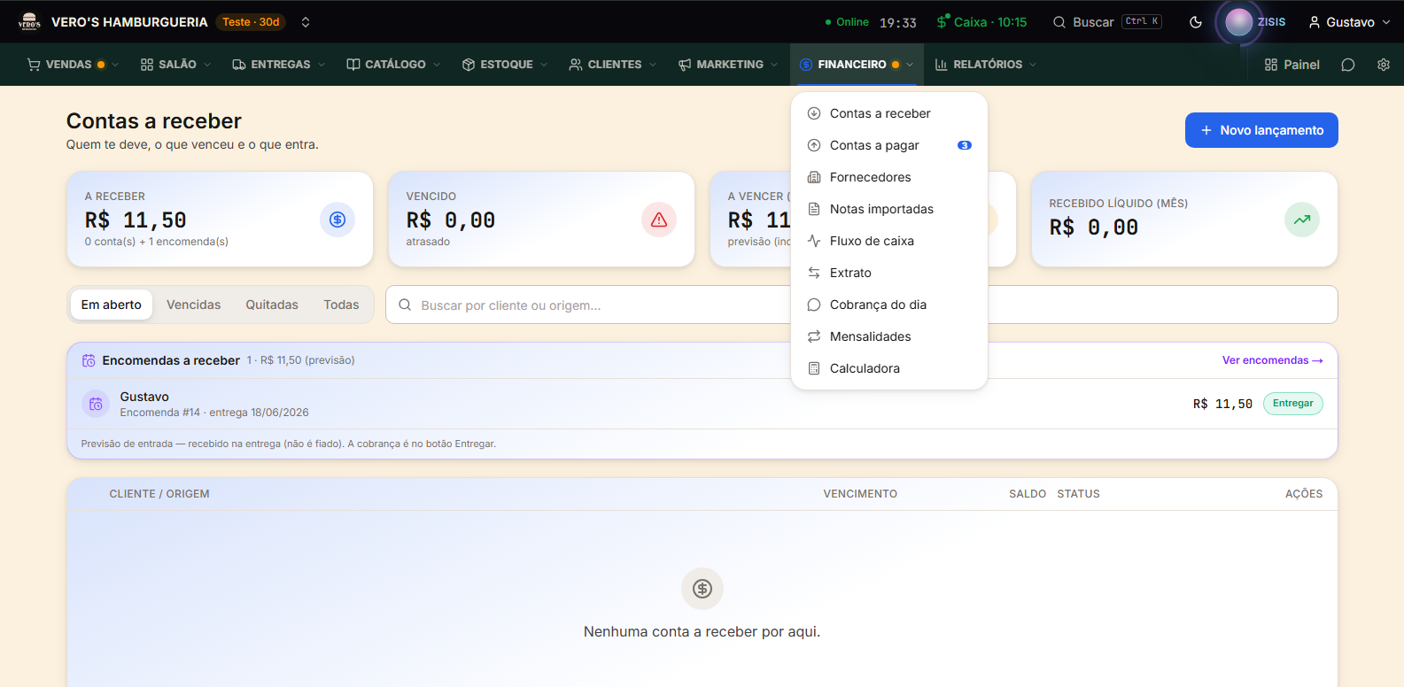Image resolution: width=1404 pixels, height=687 pixels.
Task: Follow the Ver encomendas link
Action: click(x=1273, y=360)
